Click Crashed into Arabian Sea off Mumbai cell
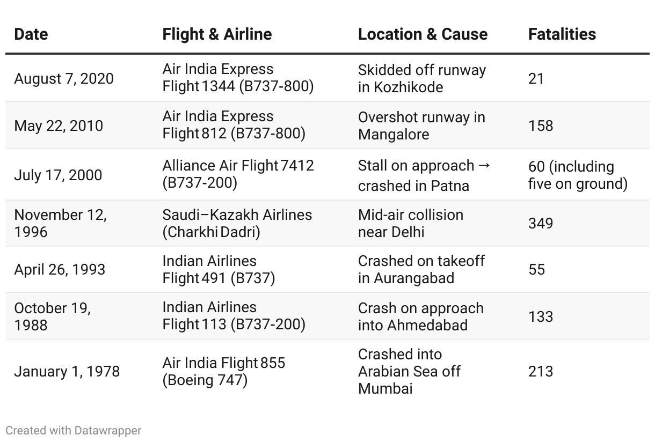 [x=409, y=371]
